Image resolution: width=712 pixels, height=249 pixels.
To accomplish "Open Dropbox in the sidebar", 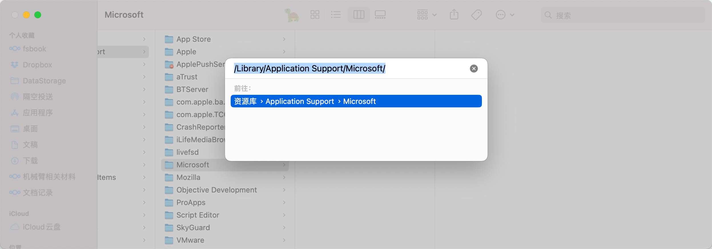I will pyautogui.click(x=31, y=65).
